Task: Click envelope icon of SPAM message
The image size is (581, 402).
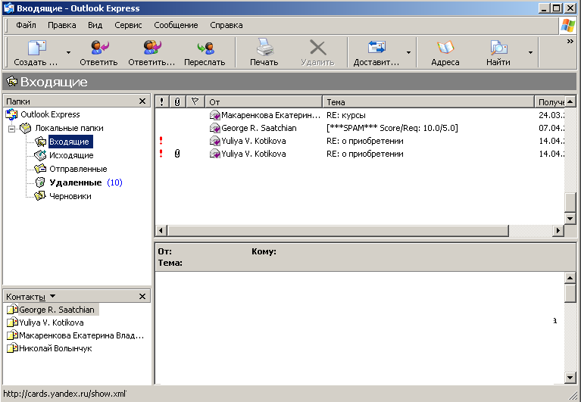Action: pyautogui.click(x=215, y=129)
